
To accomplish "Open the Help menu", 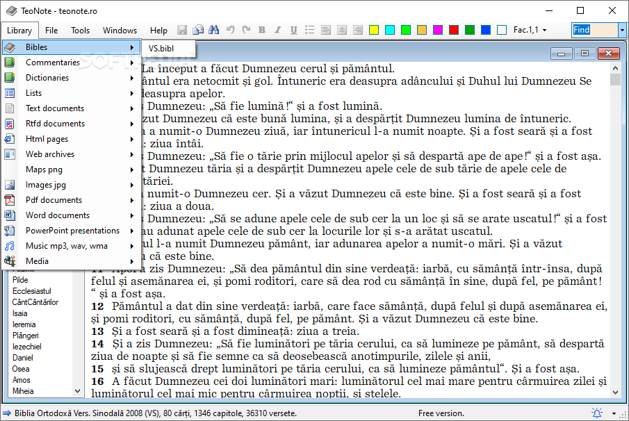I will point(158,31).
